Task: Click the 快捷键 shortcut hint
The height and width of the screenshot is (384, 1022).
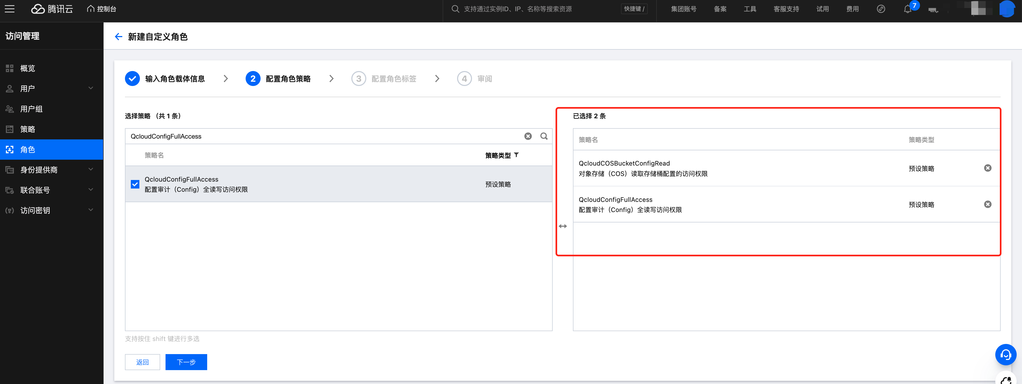Action: point(634,9)
